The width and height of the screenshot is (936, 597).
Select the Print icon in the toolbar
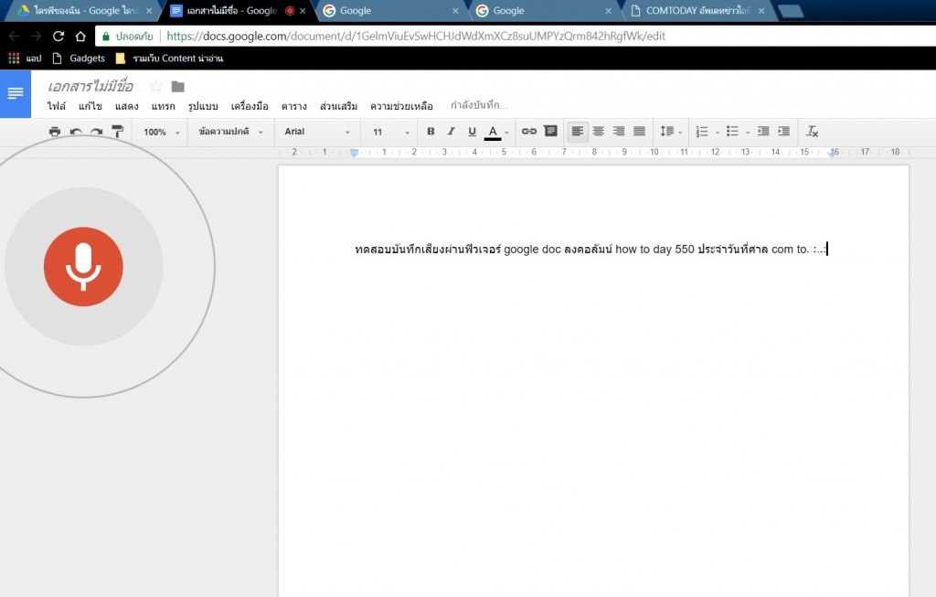click(54, 131)
